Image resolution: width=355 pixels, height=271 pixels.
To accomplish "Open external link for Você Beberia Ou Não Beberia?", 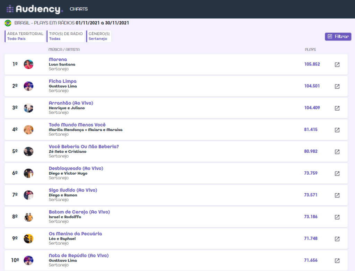I will pos(337,151).
